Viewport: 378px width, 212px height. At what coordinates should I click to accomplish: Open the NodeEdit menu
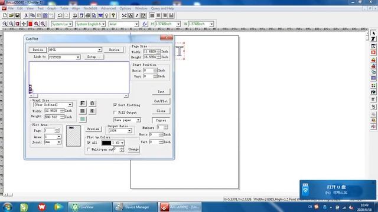(90, 8)
